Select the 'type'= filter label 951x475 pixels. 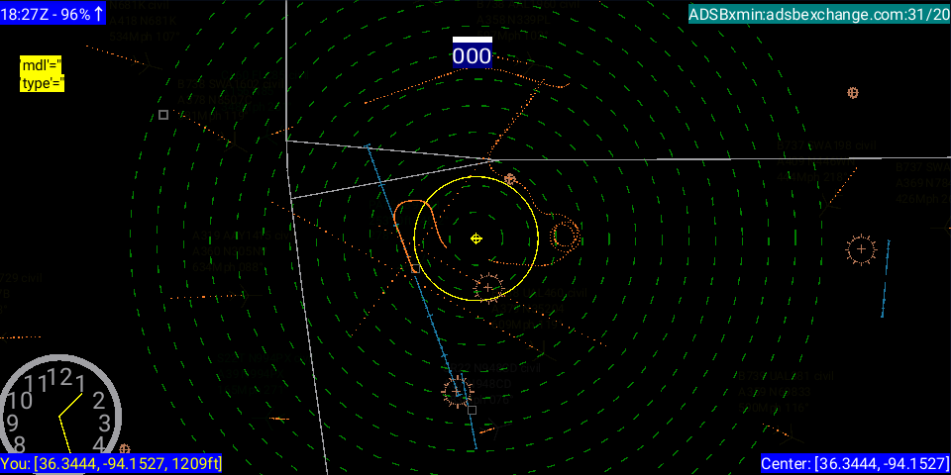pyautogui.click(x=42, y=83)
